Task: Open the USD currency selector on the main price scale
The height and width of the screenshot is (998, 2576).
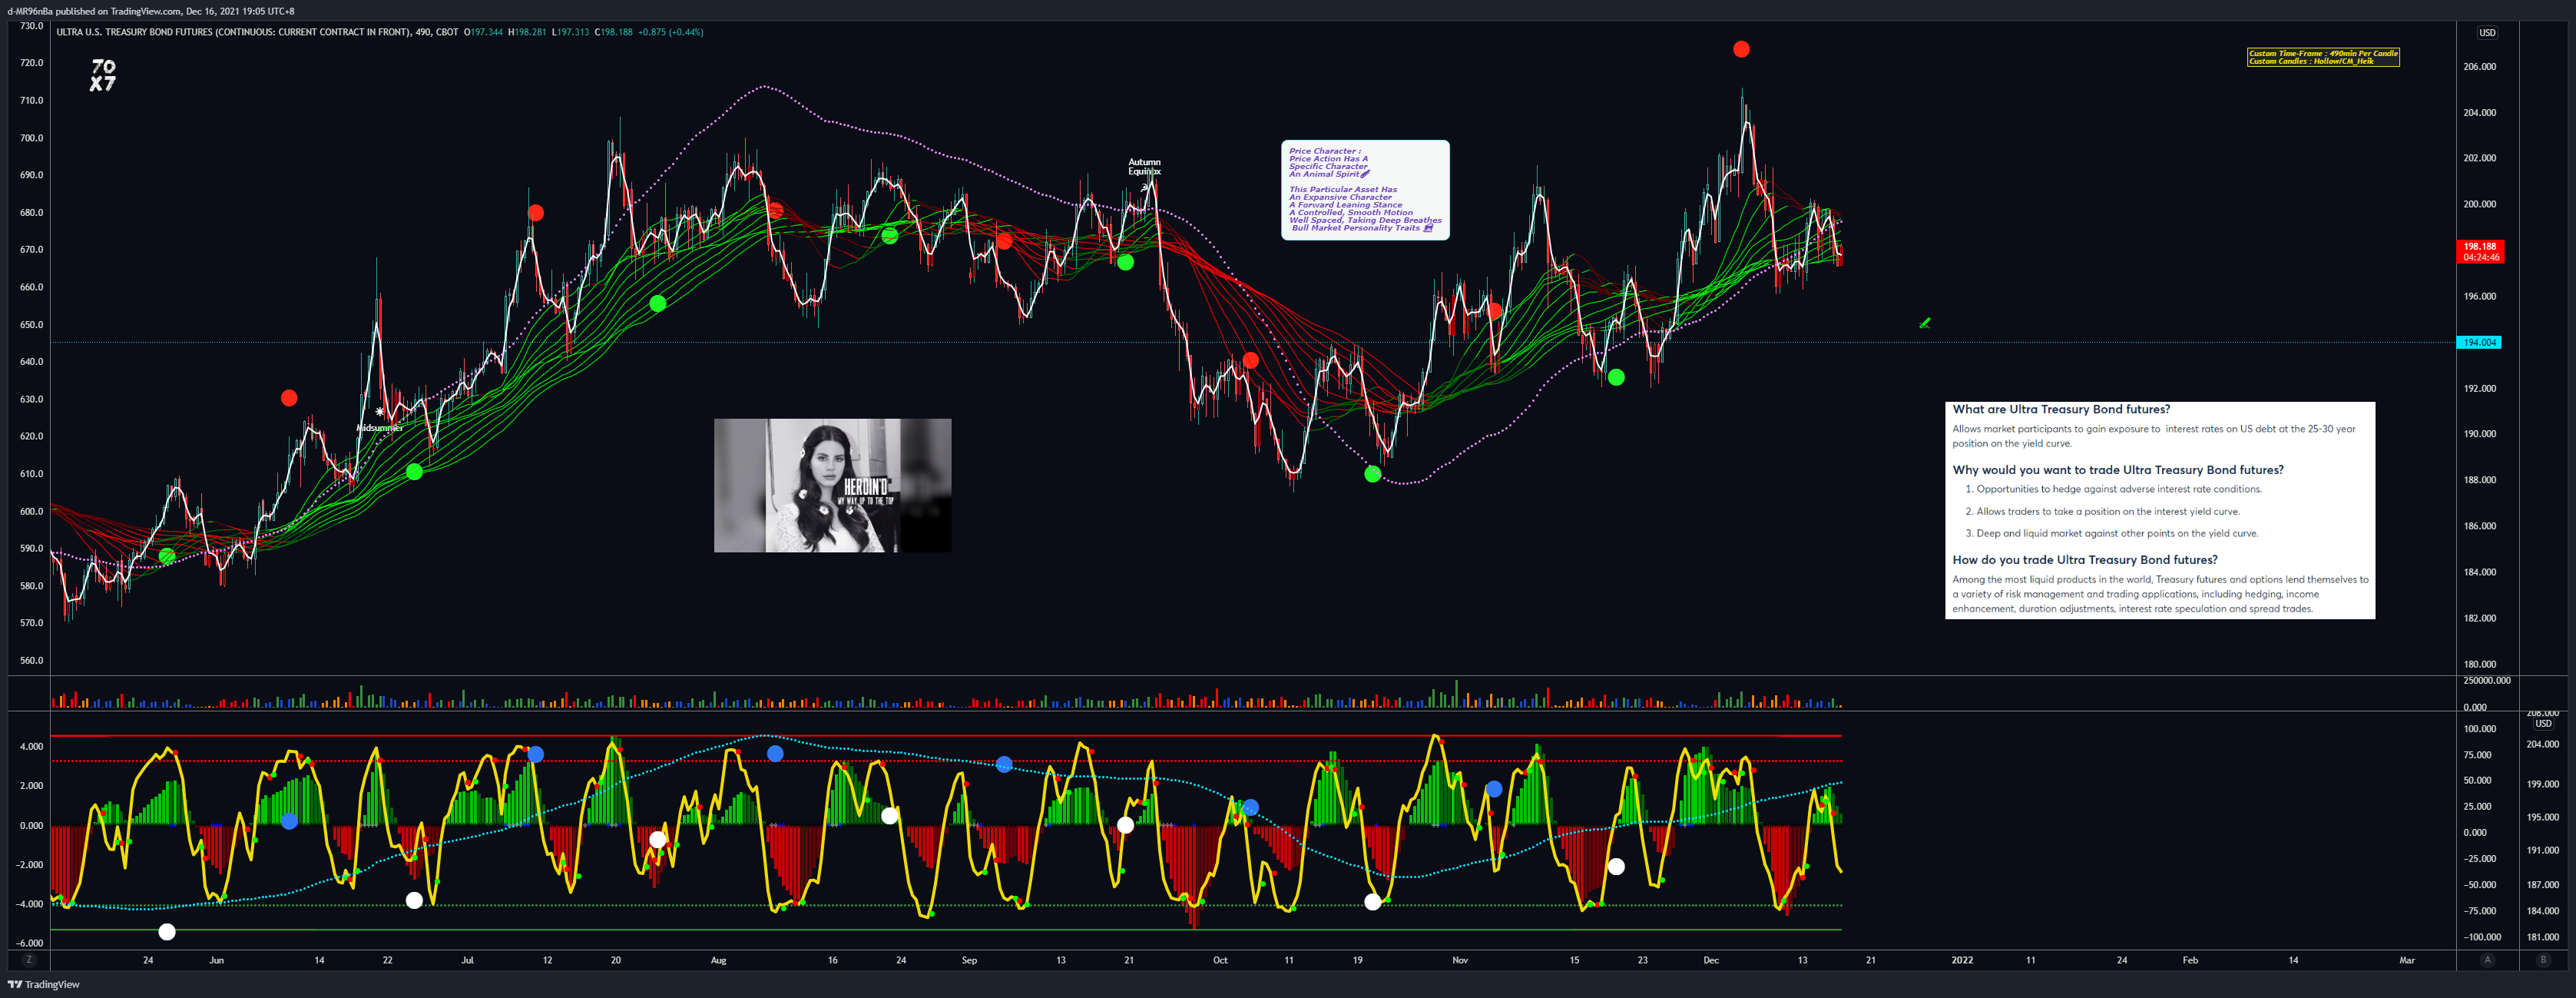Action: pos(2487,33)
